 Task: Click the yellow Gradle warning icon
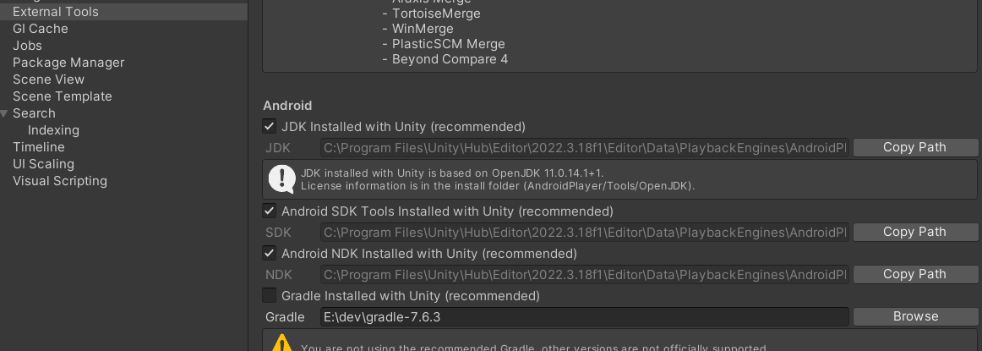pyautogui.click(x=281, y=343)
